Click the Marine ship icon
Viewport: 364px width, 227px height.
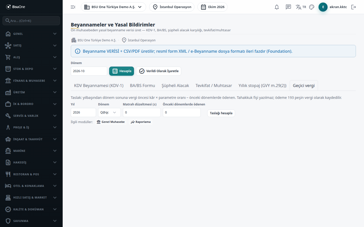coord(8,151)
